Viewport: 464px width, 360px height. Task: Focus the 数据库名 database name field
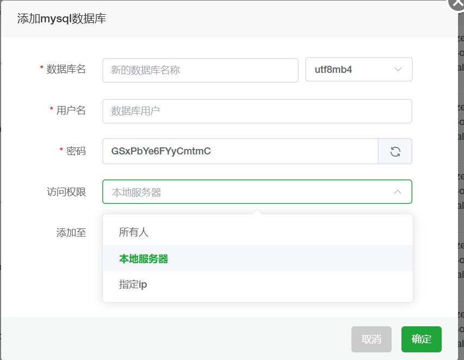(200, 70)
